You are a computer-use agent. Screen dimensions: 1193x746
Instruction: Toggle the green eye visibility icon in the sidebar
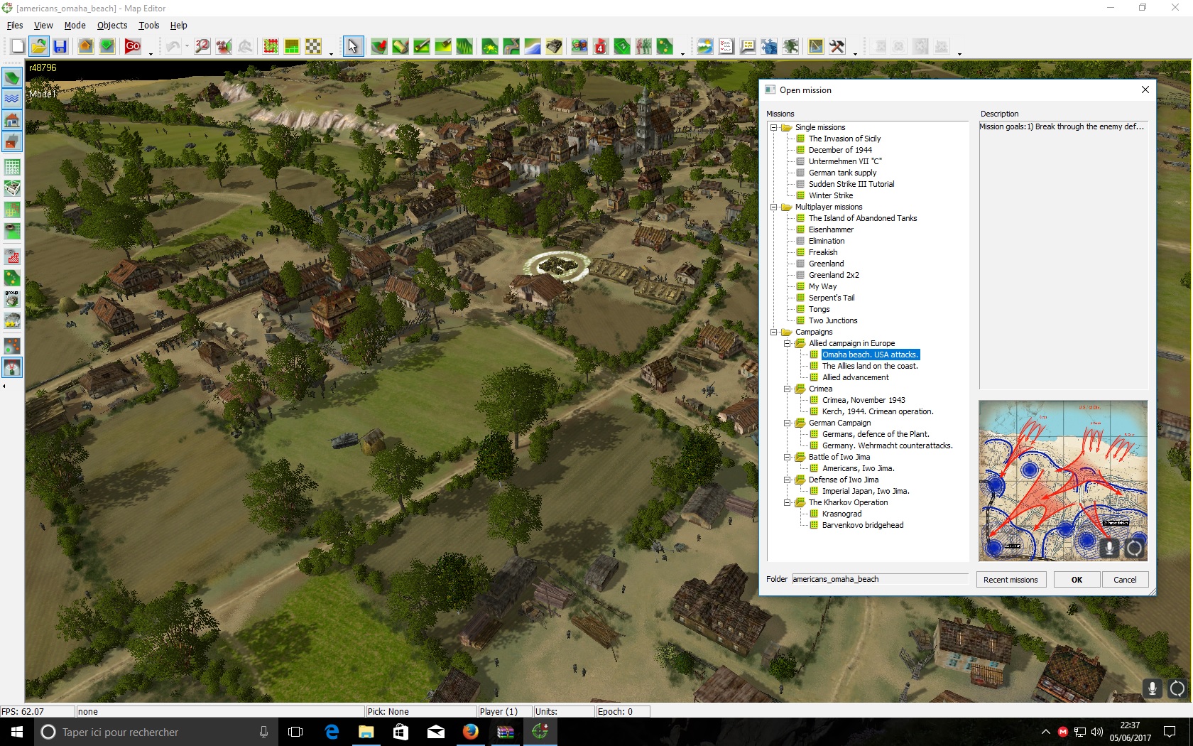(11, 231)
